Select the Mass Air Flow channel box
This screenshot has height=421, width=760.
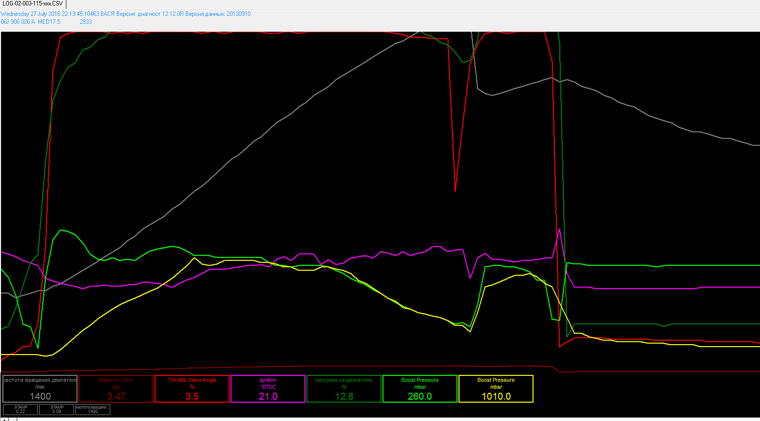point(116,389)
